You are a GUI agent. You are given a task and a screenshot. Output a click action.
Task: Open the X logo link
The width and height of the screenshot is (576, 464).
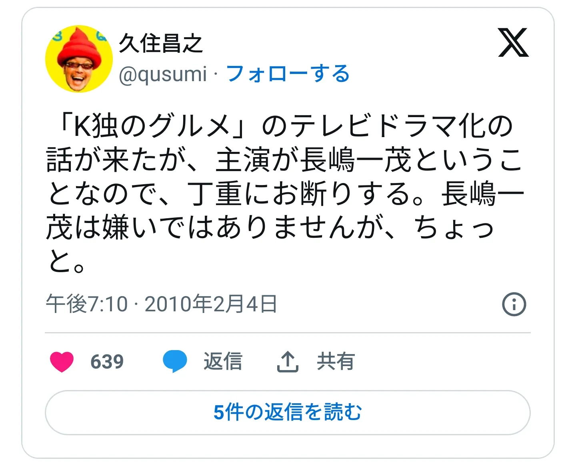click(x=514, y=42)
